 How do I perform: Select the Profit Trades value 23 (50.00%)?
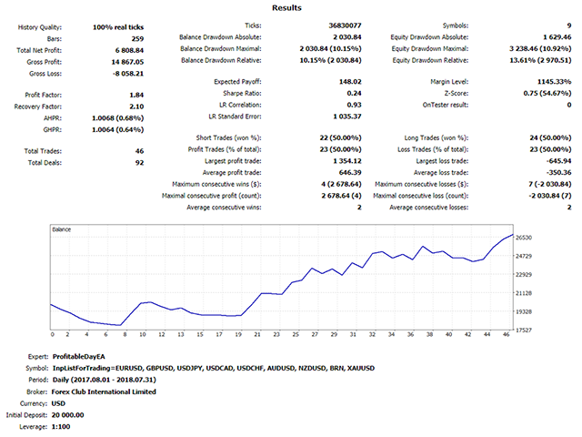pyautogui.click(x=340, y=149)
